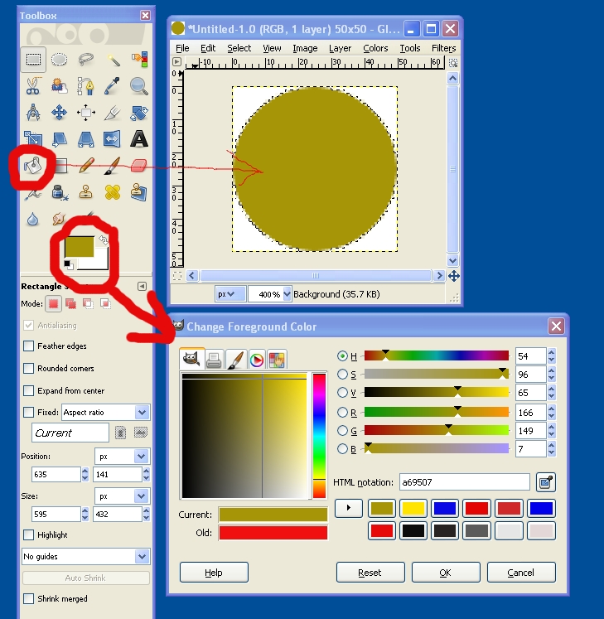Select the Eraser tool
Viewport: 604px width, 619px height.
[139, 166]
